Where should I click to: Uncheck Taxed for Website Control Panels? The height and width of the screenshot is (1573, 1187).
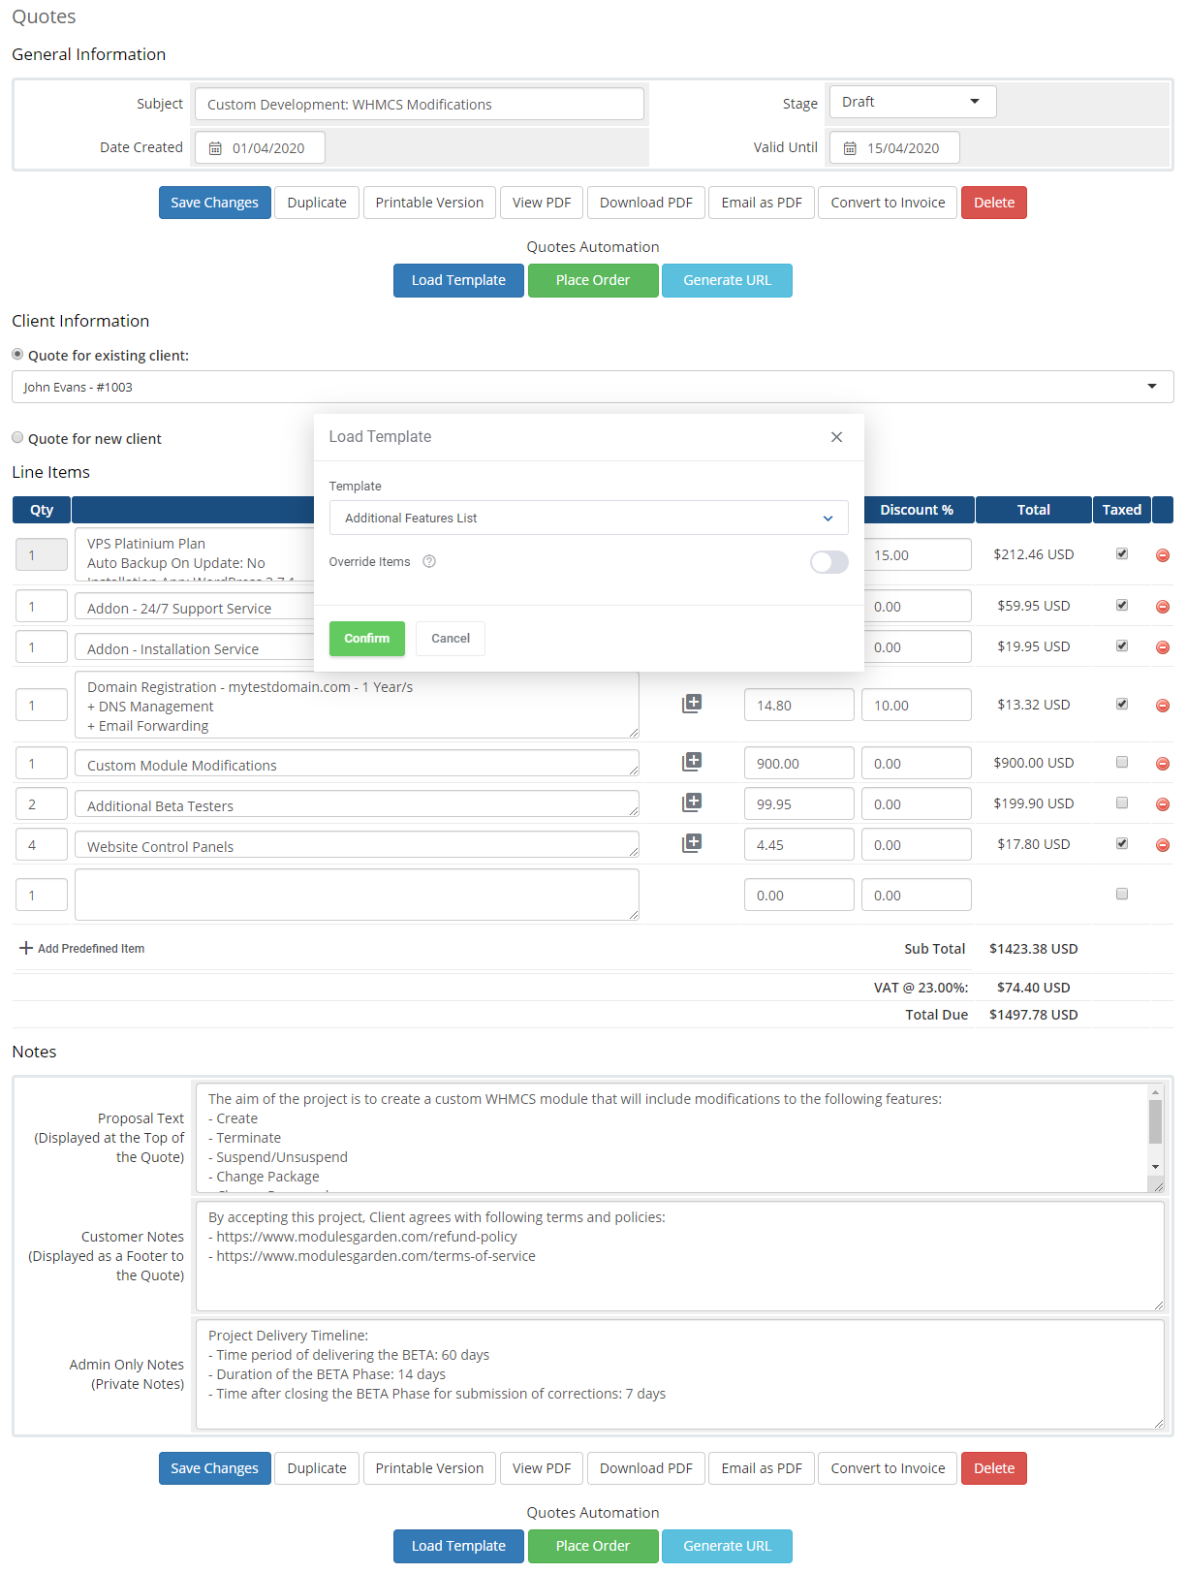tap(1121, 843)
